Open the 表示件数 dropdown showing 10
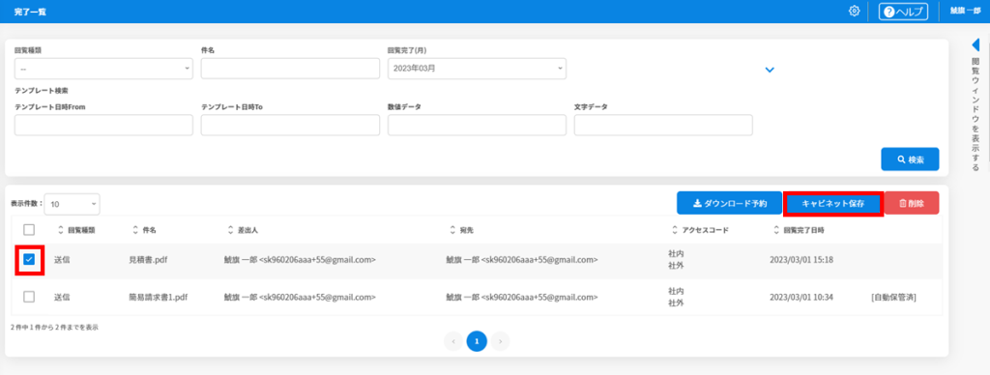Viewport: 990px width, 375px height. click(72, 204)
